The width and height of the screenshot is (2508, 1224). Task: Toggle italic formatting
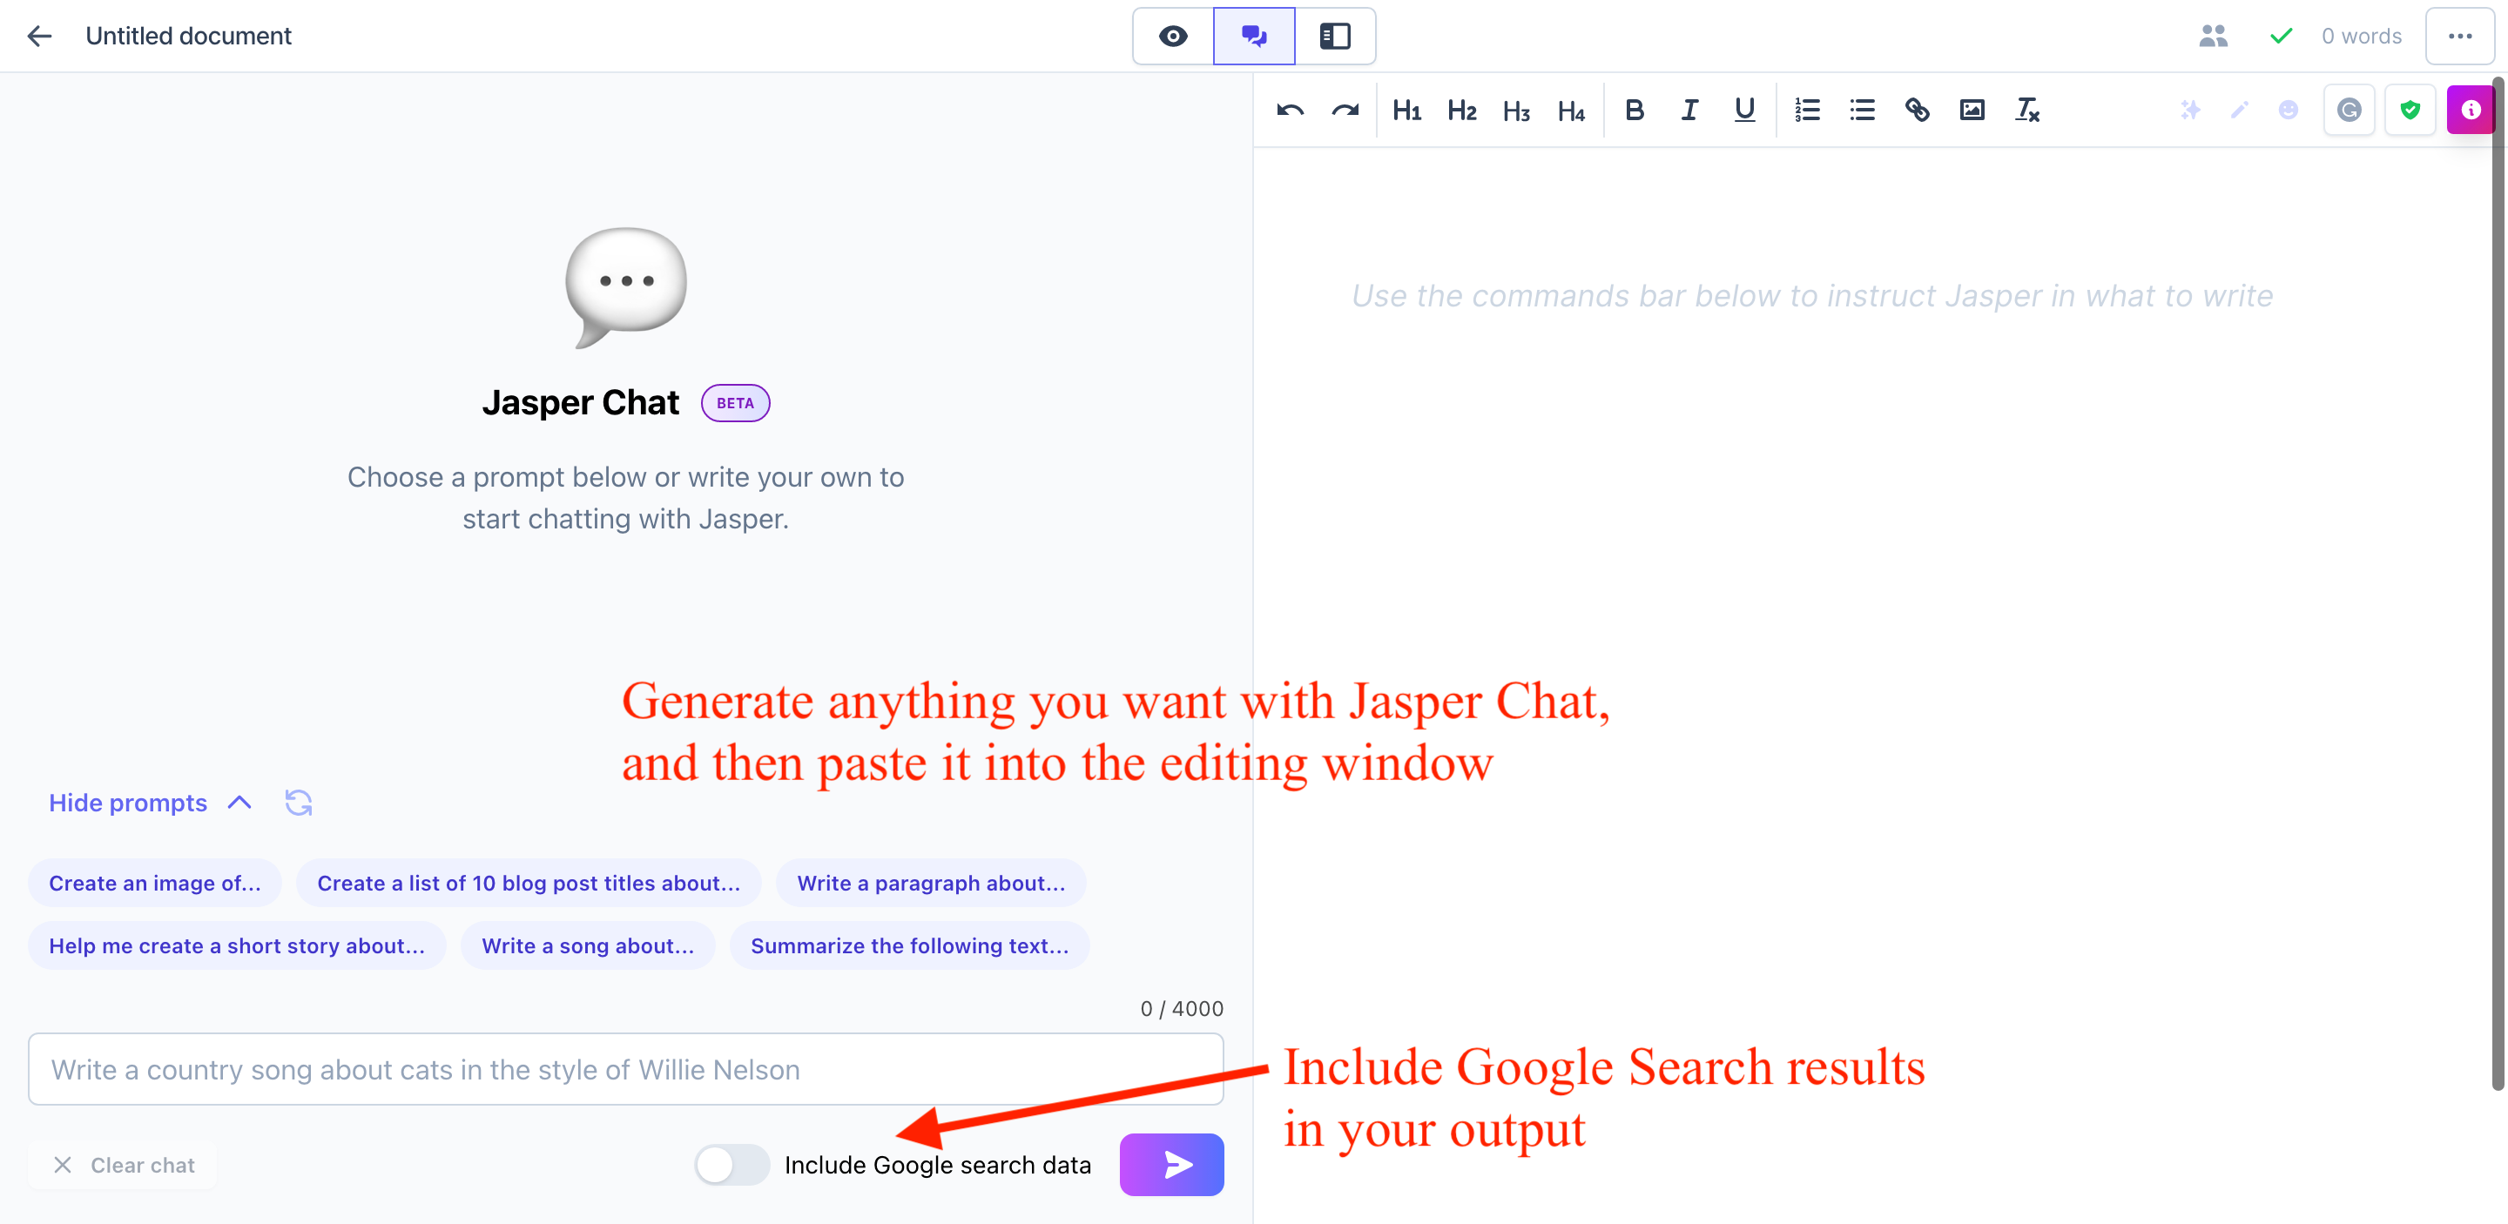[1689, 110]
